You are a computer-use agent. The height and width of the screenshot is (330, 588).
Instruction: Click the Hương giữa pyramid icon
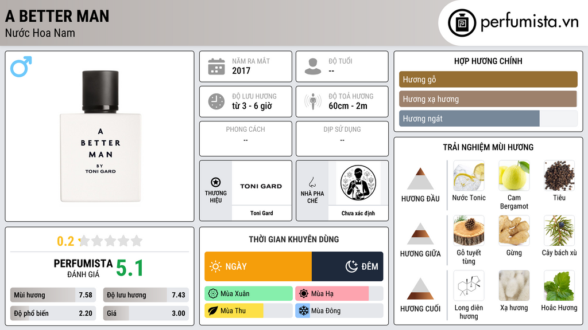[420, 234]
